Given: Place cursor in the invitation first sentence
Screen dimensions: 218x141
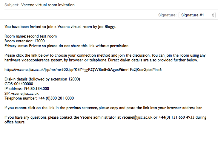Looking at the screenshot, I should coord(60,27).
